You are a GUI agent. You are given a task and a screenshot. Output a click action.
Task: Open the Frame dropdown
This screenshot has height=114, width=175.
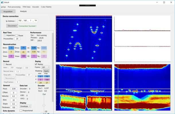[x=46, y=67]
